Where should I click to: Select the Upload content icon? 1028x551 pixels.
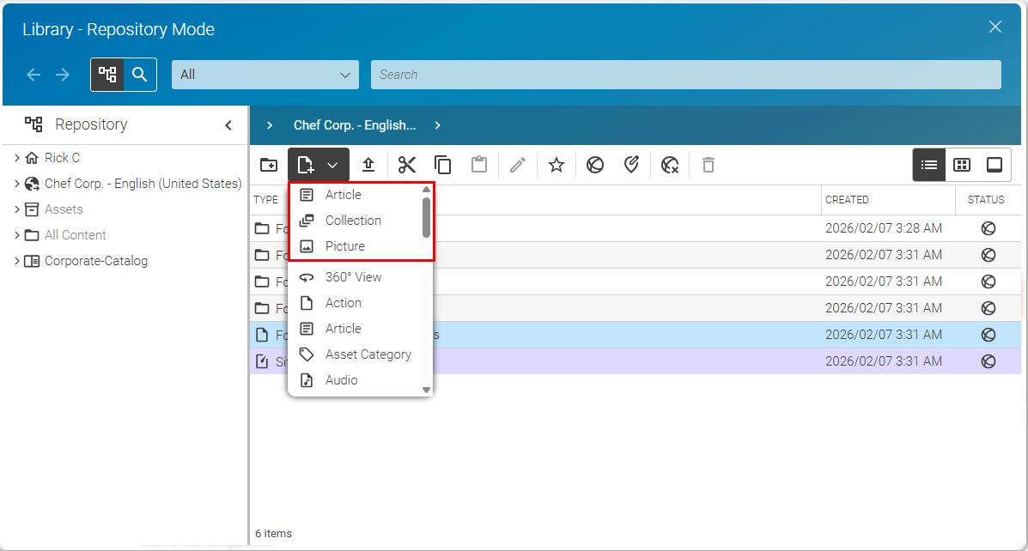(x=369, y=164)
